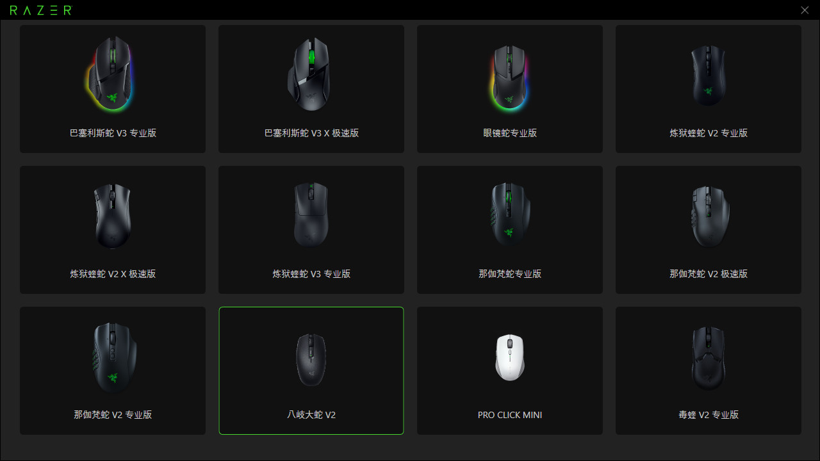Screen dimensions: 820x461
Task: Close the device selection window
Action: [805, 10]
